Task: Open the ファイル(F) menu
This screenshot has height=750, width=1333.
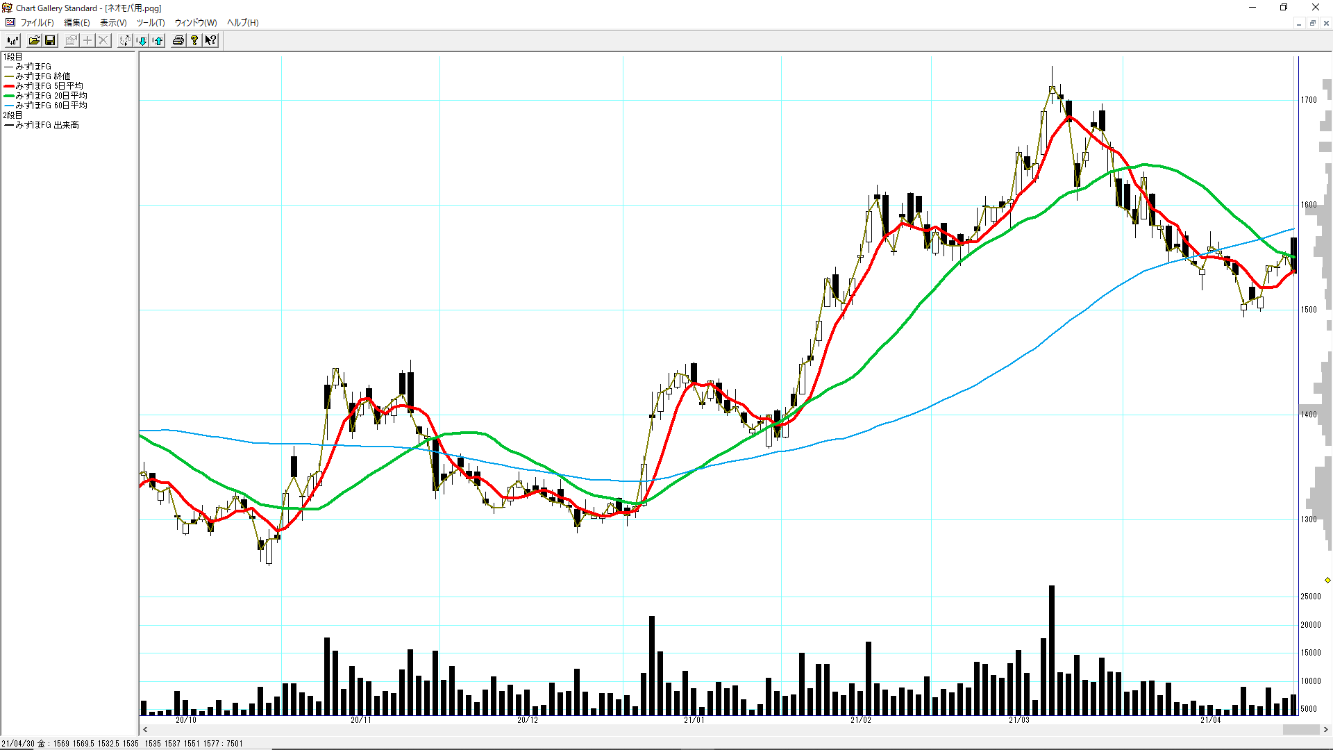Action: (x=37, y=22)
